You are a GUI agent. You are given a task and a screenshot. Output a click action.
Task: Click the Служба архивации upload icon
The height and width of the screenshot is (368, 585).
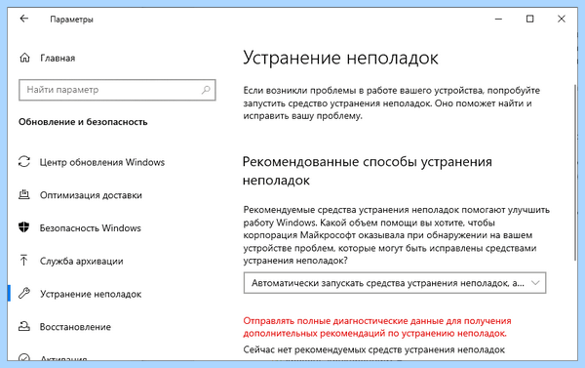click(x=23, y=261)
